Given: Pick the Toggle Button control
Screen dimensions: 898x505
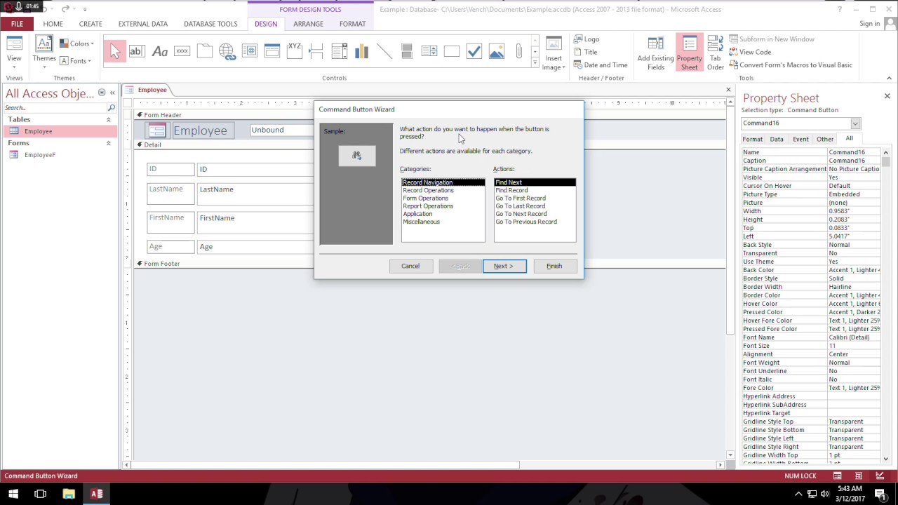Looking at the screenshot, I should 406,51.
